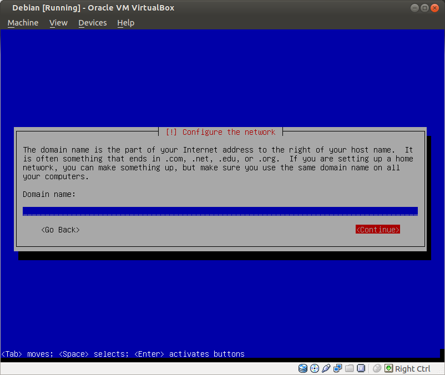The width and height of the screenshot is (445, 375).
Task: Click the optical CD/DVD drive icon
Action: 315,368
